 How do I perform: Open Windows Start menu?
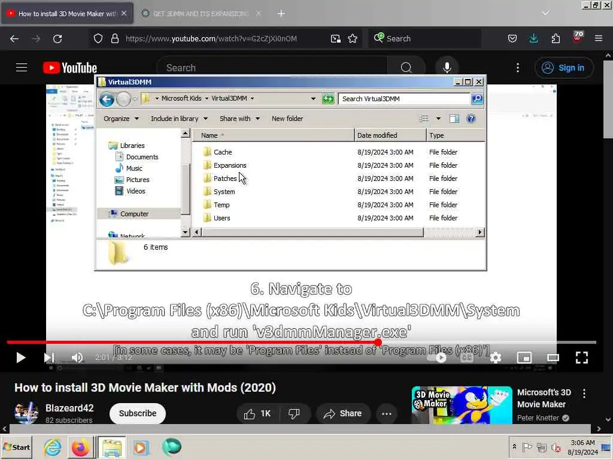17,447
